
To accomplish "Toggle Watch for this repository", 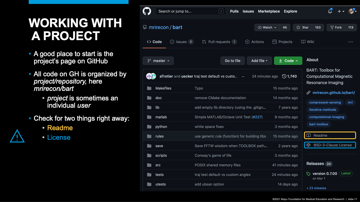I will click(267, 27).
